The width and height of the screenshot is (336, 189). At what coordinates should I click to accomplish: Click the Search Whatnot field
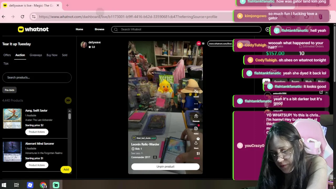186,29
